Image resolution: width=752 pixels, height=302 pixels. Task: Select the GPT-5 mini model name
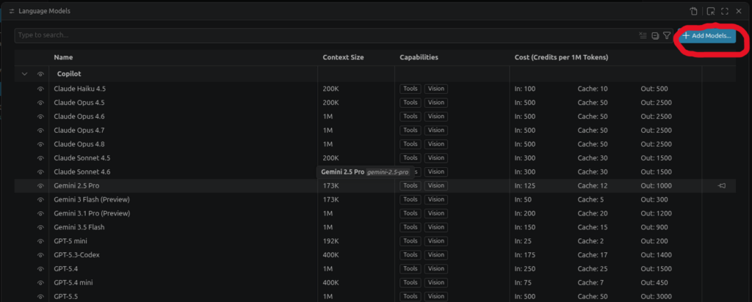tap(70, 241)
